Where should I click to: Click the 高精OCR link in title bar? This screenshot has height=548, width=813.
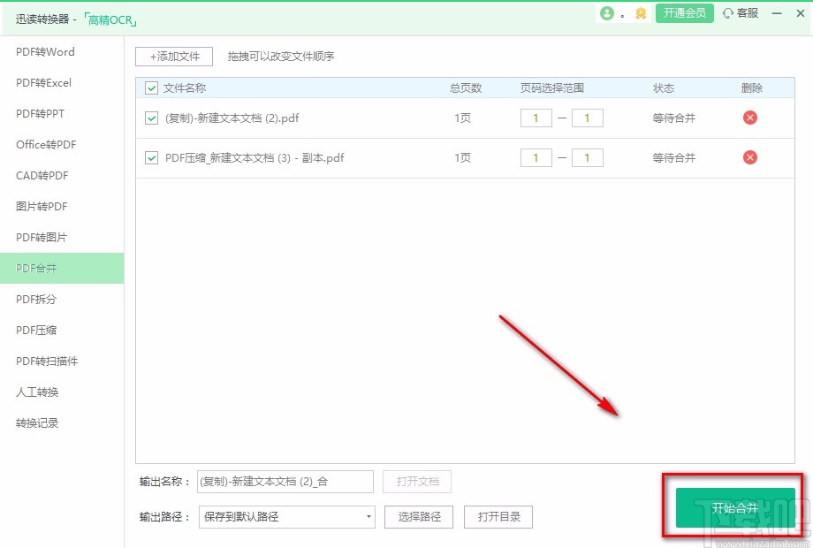coord(109,19)
